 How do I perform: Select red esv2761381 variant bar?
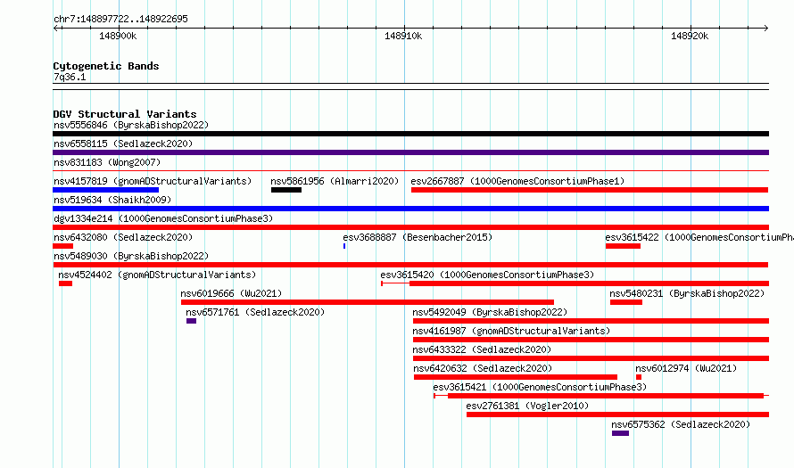pos(617,415)
